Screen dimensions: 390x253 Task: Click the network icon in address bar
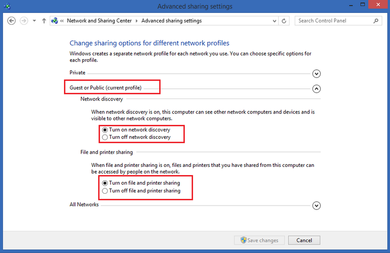(x=55, y=21)
